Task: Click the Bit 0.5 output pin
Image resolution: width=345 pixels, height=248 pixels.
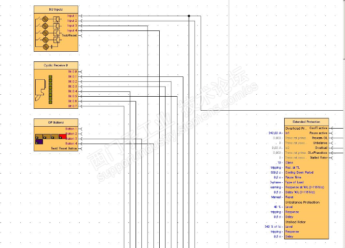Action: coord(80,96)
